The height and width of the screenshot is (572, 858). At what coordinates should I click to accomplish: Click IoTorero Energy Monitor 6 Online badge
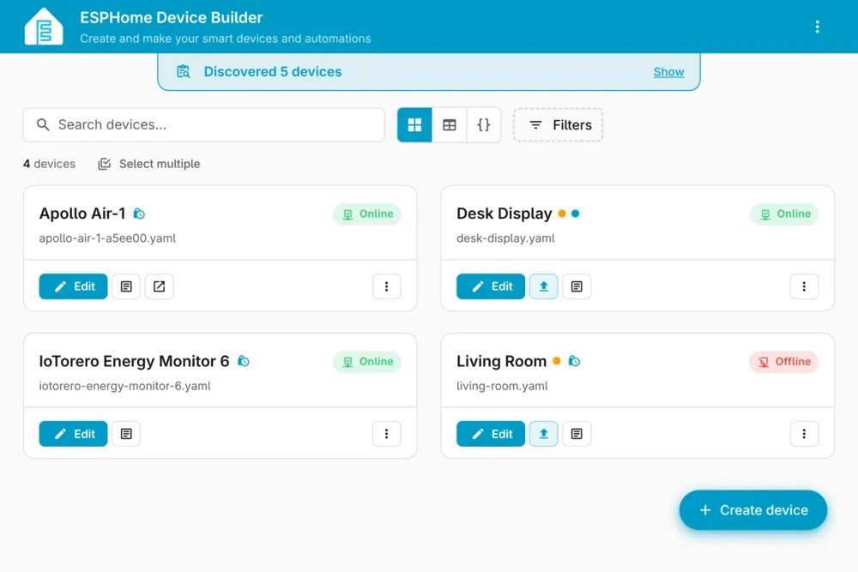[x=367, y=361]
